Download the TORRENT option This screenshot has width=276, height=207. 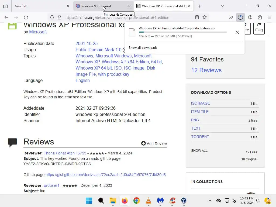tap(200, 137)
